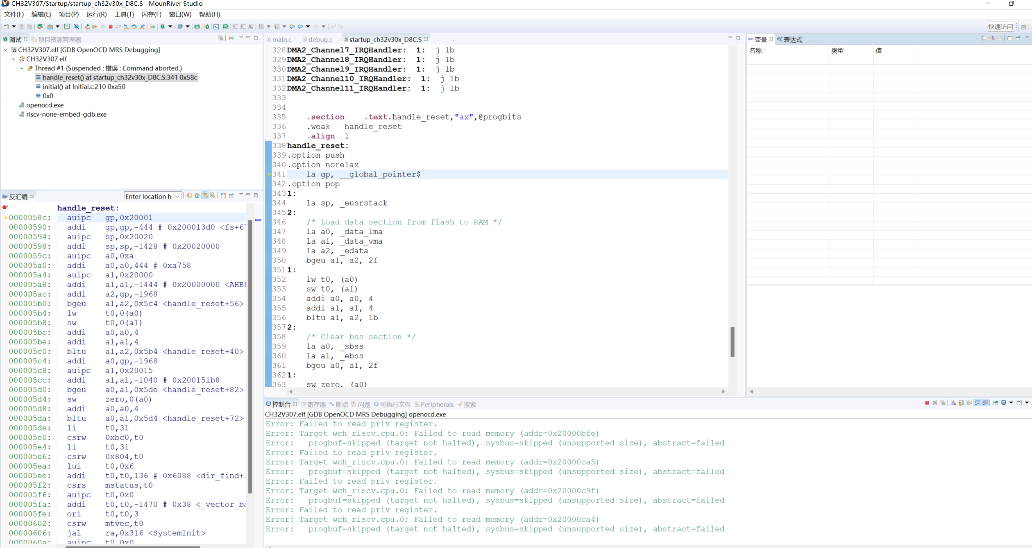Click the green bug Debug launch icon
1032x548 pixels.
point(163,27)
